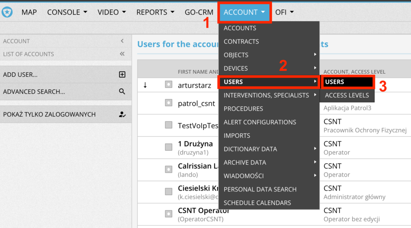The image size is (411, 228).
Task: Open Schedule Calendars menu entry
Action: pos(257,203)
